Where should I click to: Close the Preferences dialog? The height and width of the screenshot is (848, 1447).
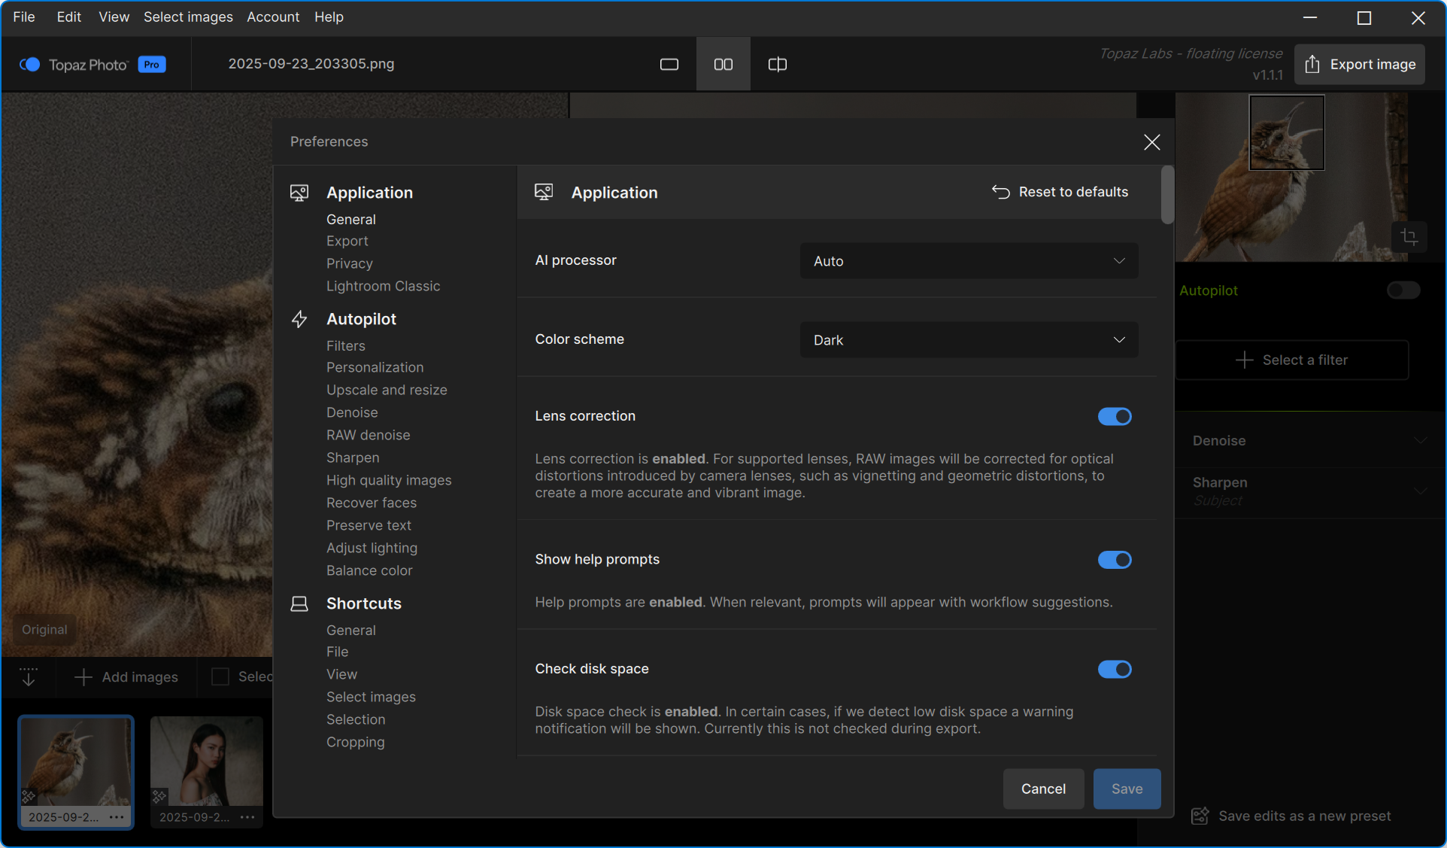click(1151, 142)
